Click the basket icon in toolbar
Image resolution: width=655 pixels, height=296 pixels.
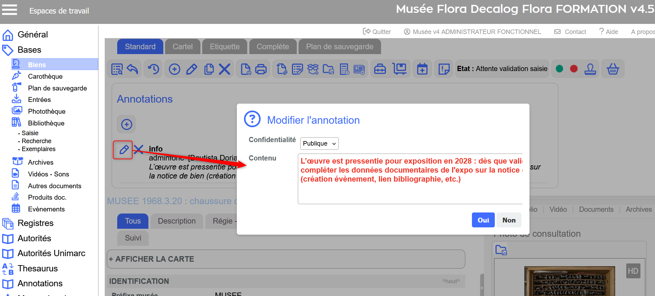point(613,69)
